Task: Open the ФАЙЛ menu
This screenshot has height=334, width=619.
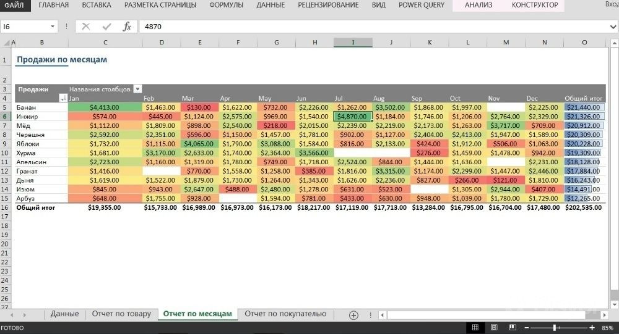Action: coord(14,5)
